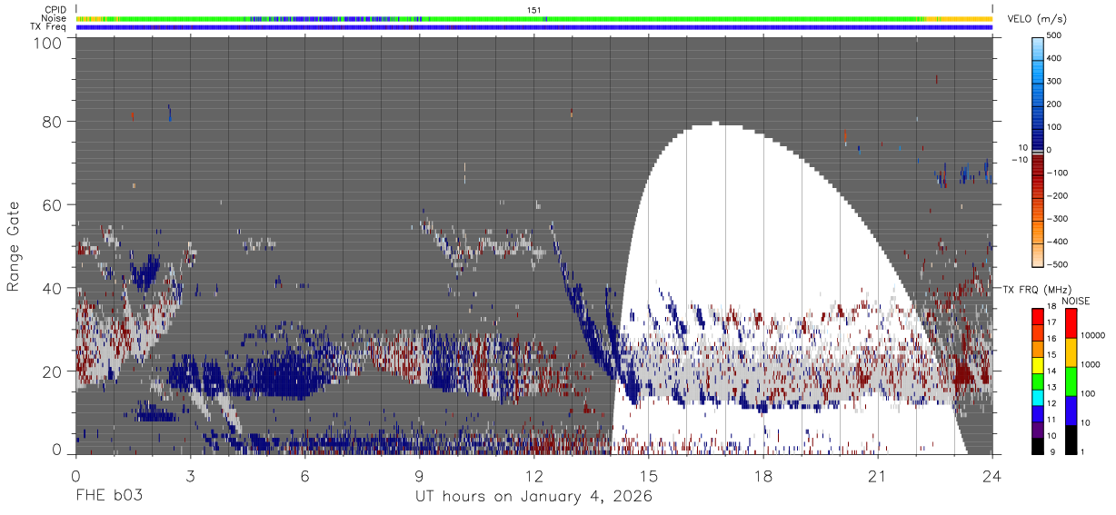1116x515 pixels.
Task: Click the 9 label on TX frequency legend
Action: click(x=1052, y=452)
